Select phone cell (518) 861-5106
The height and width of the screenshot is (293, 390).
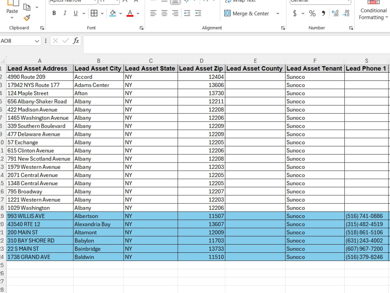[366, 232]
